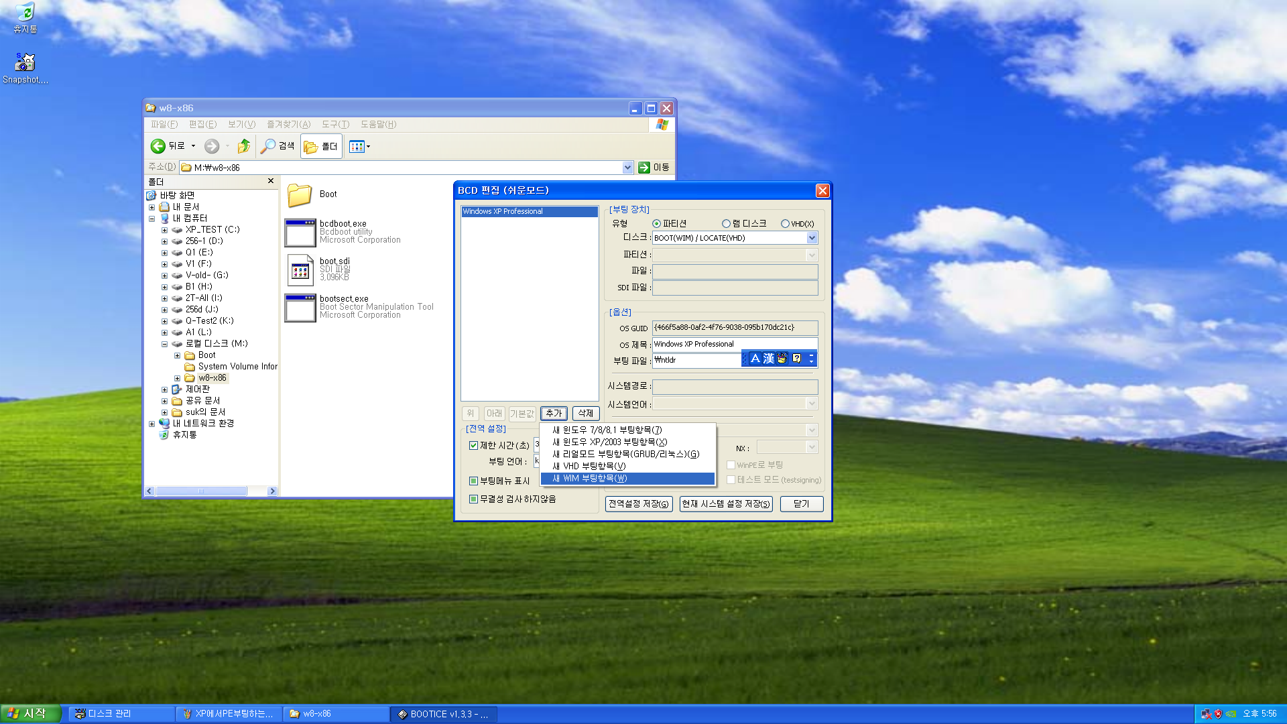Go up one folder level
This screenshot has width=1287, height=724.
(x=244, y=146)
